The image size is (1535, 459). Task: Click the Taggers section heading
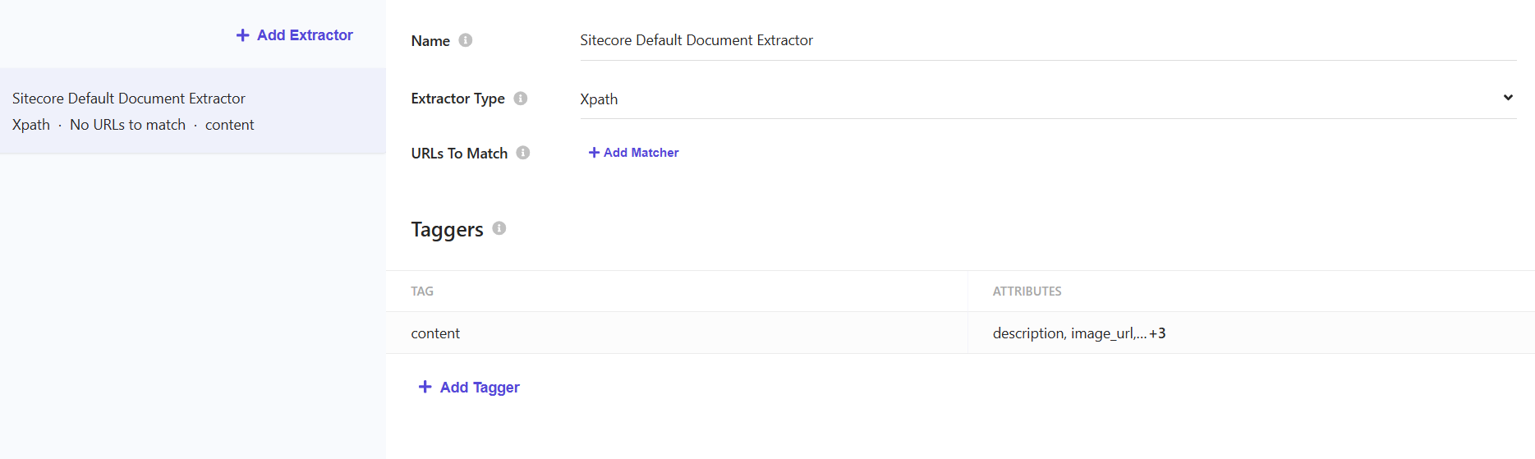pyautogui.click(x=447, y=230)
